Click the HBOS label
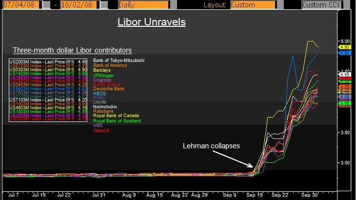Image resolution: width=356 pixels, height=200 pixels. tap(99, 93)
